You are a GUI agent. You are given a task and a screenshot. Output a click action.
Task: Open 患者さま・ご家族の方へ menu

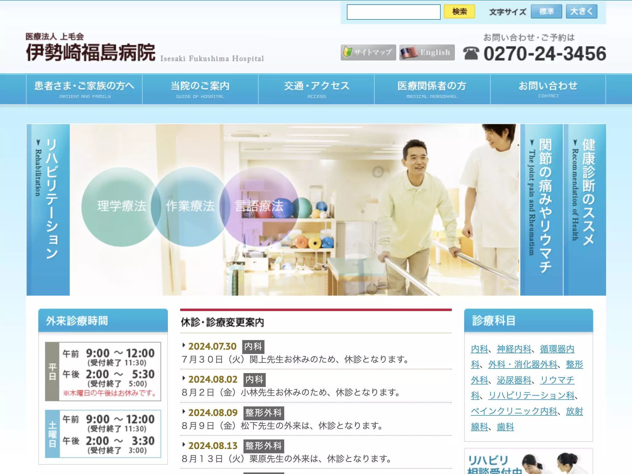(84, 89)
